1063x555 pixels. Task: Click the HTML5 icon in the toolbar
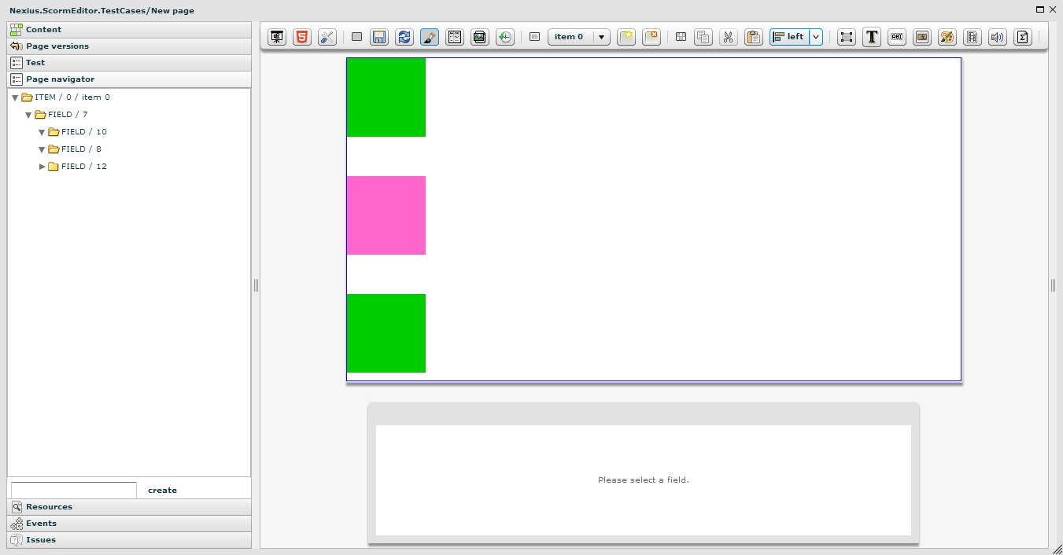coord(301,37)
